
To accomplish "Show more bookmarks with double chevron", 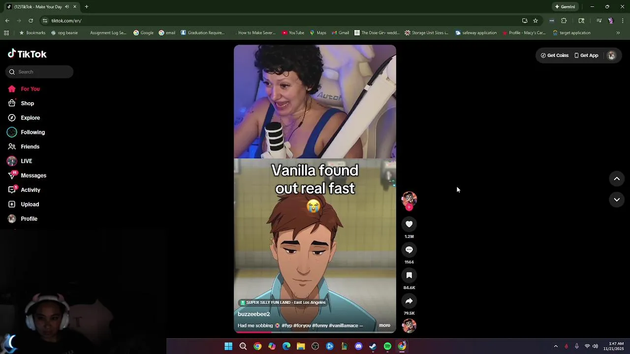I will (618, 33).
